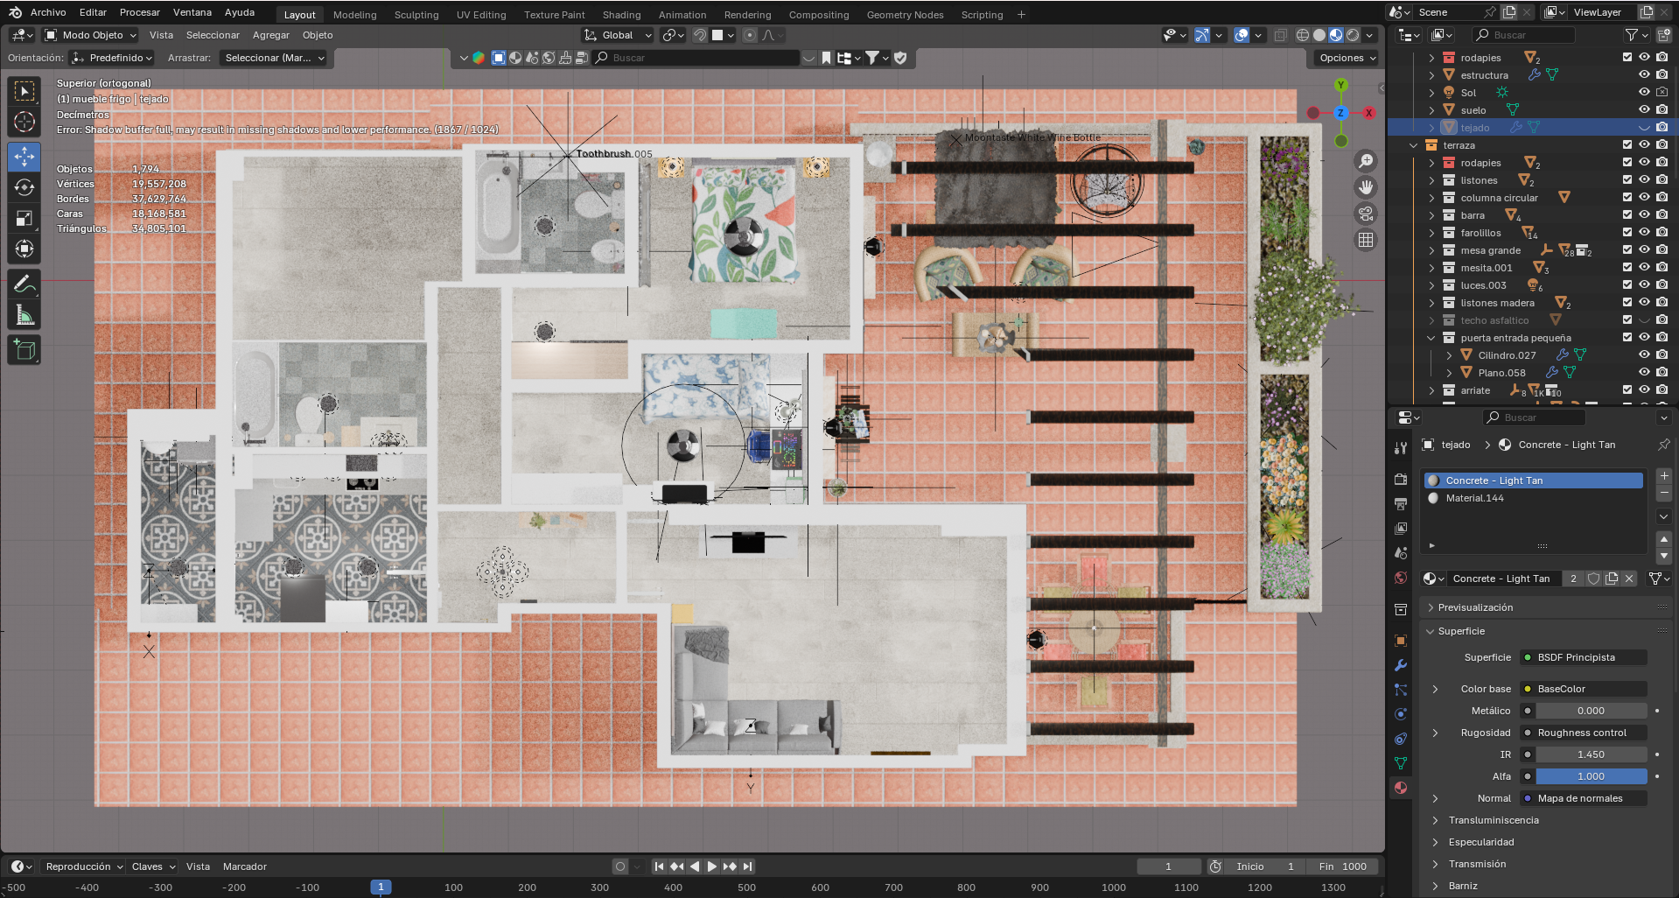Click the Alfa value slider

pos(1590,776)
